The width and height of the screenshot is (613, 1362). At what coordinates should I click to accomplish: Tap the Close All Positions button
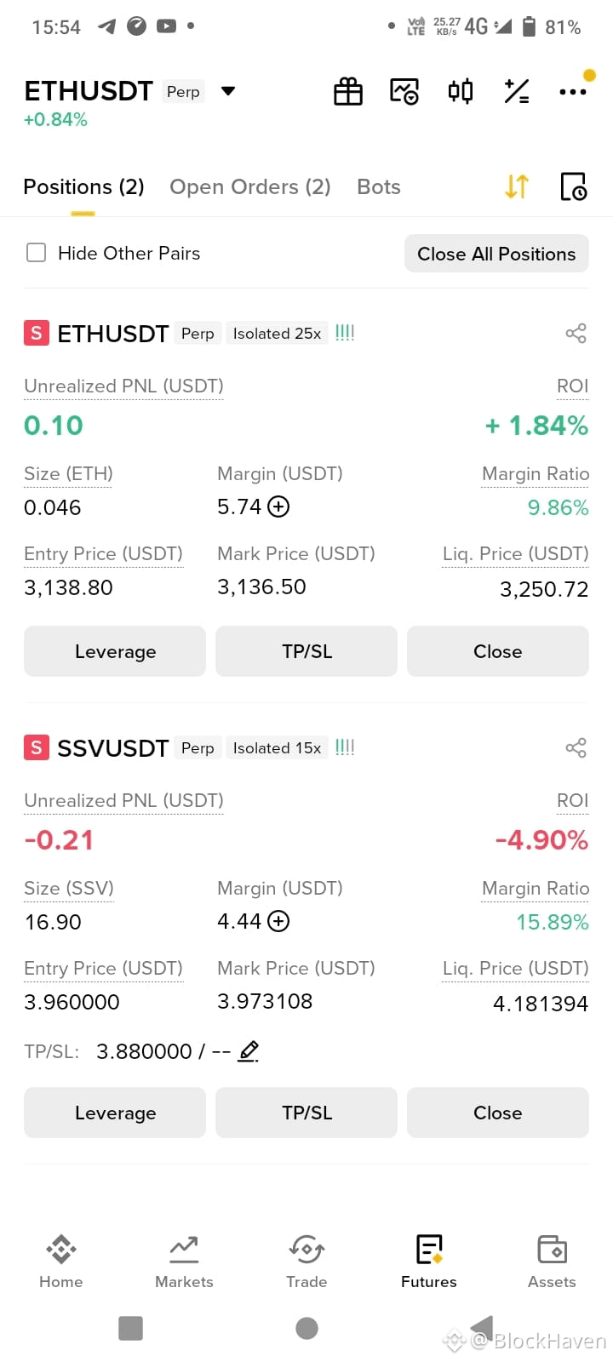[496, 254]
